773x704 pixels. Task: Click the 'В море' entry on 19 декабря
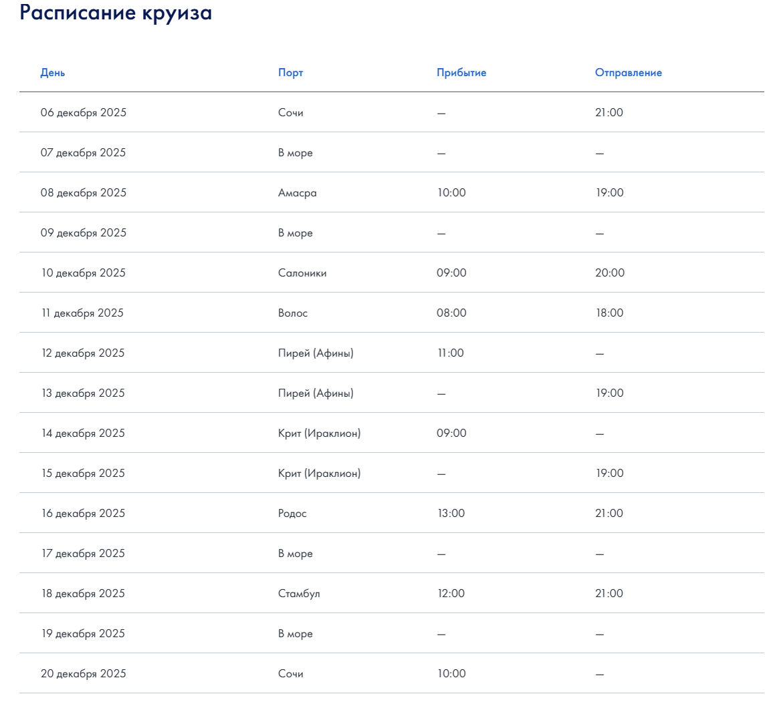(296, 633)
